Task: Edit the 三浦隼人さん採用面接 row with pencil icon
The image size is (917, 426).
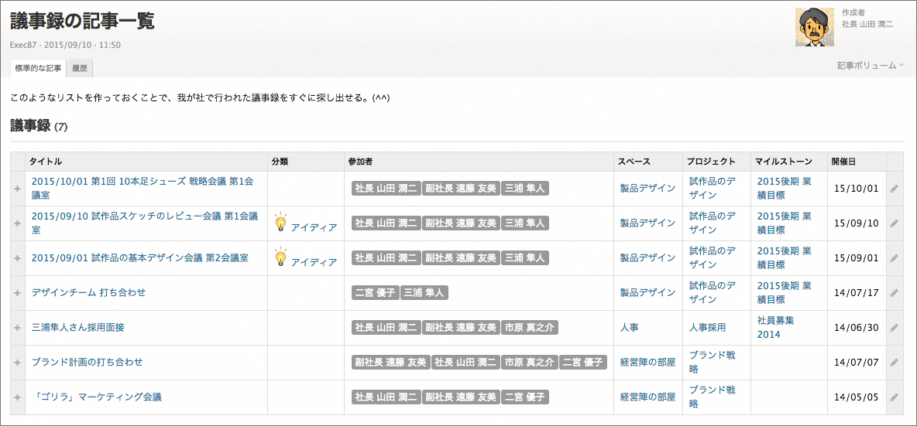Action: (x=895, y=328)
